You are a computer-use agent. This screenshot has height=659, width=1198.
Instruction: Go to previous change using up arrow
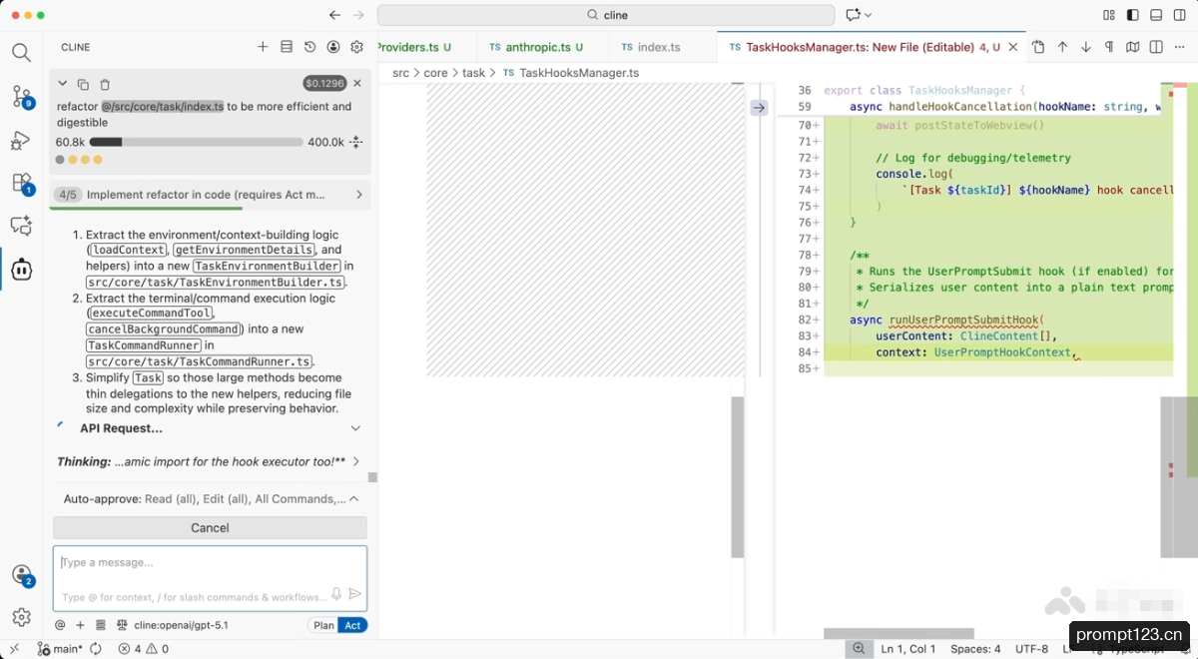tap(1062, 47)
